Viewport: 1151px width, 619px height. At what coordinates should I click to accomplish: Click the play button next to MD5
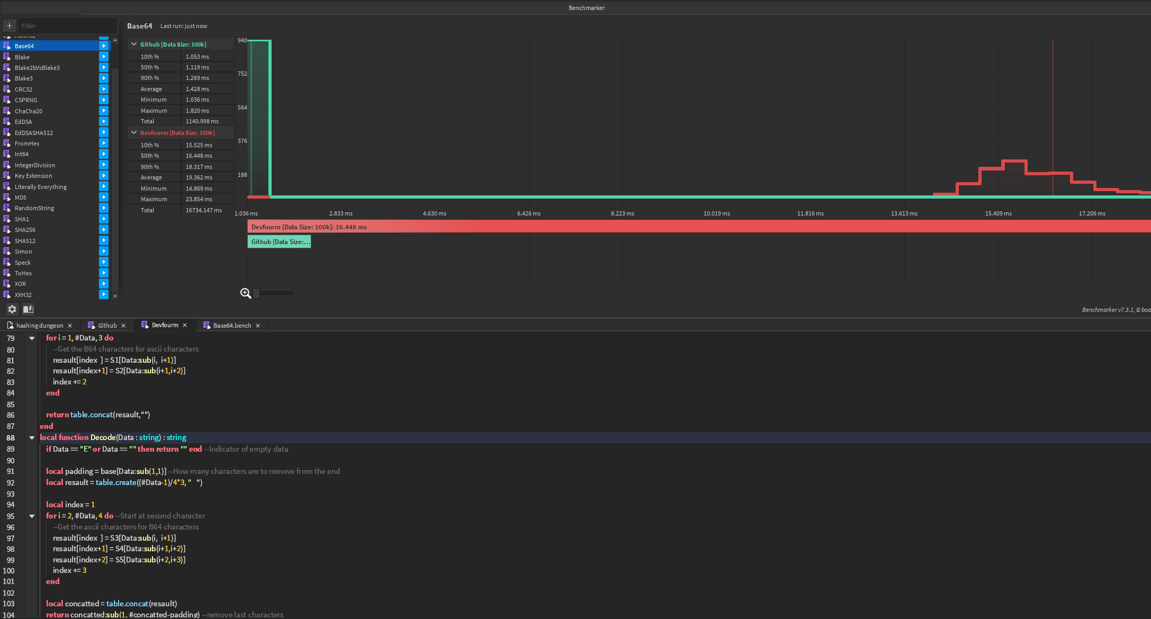coord(104,198)
